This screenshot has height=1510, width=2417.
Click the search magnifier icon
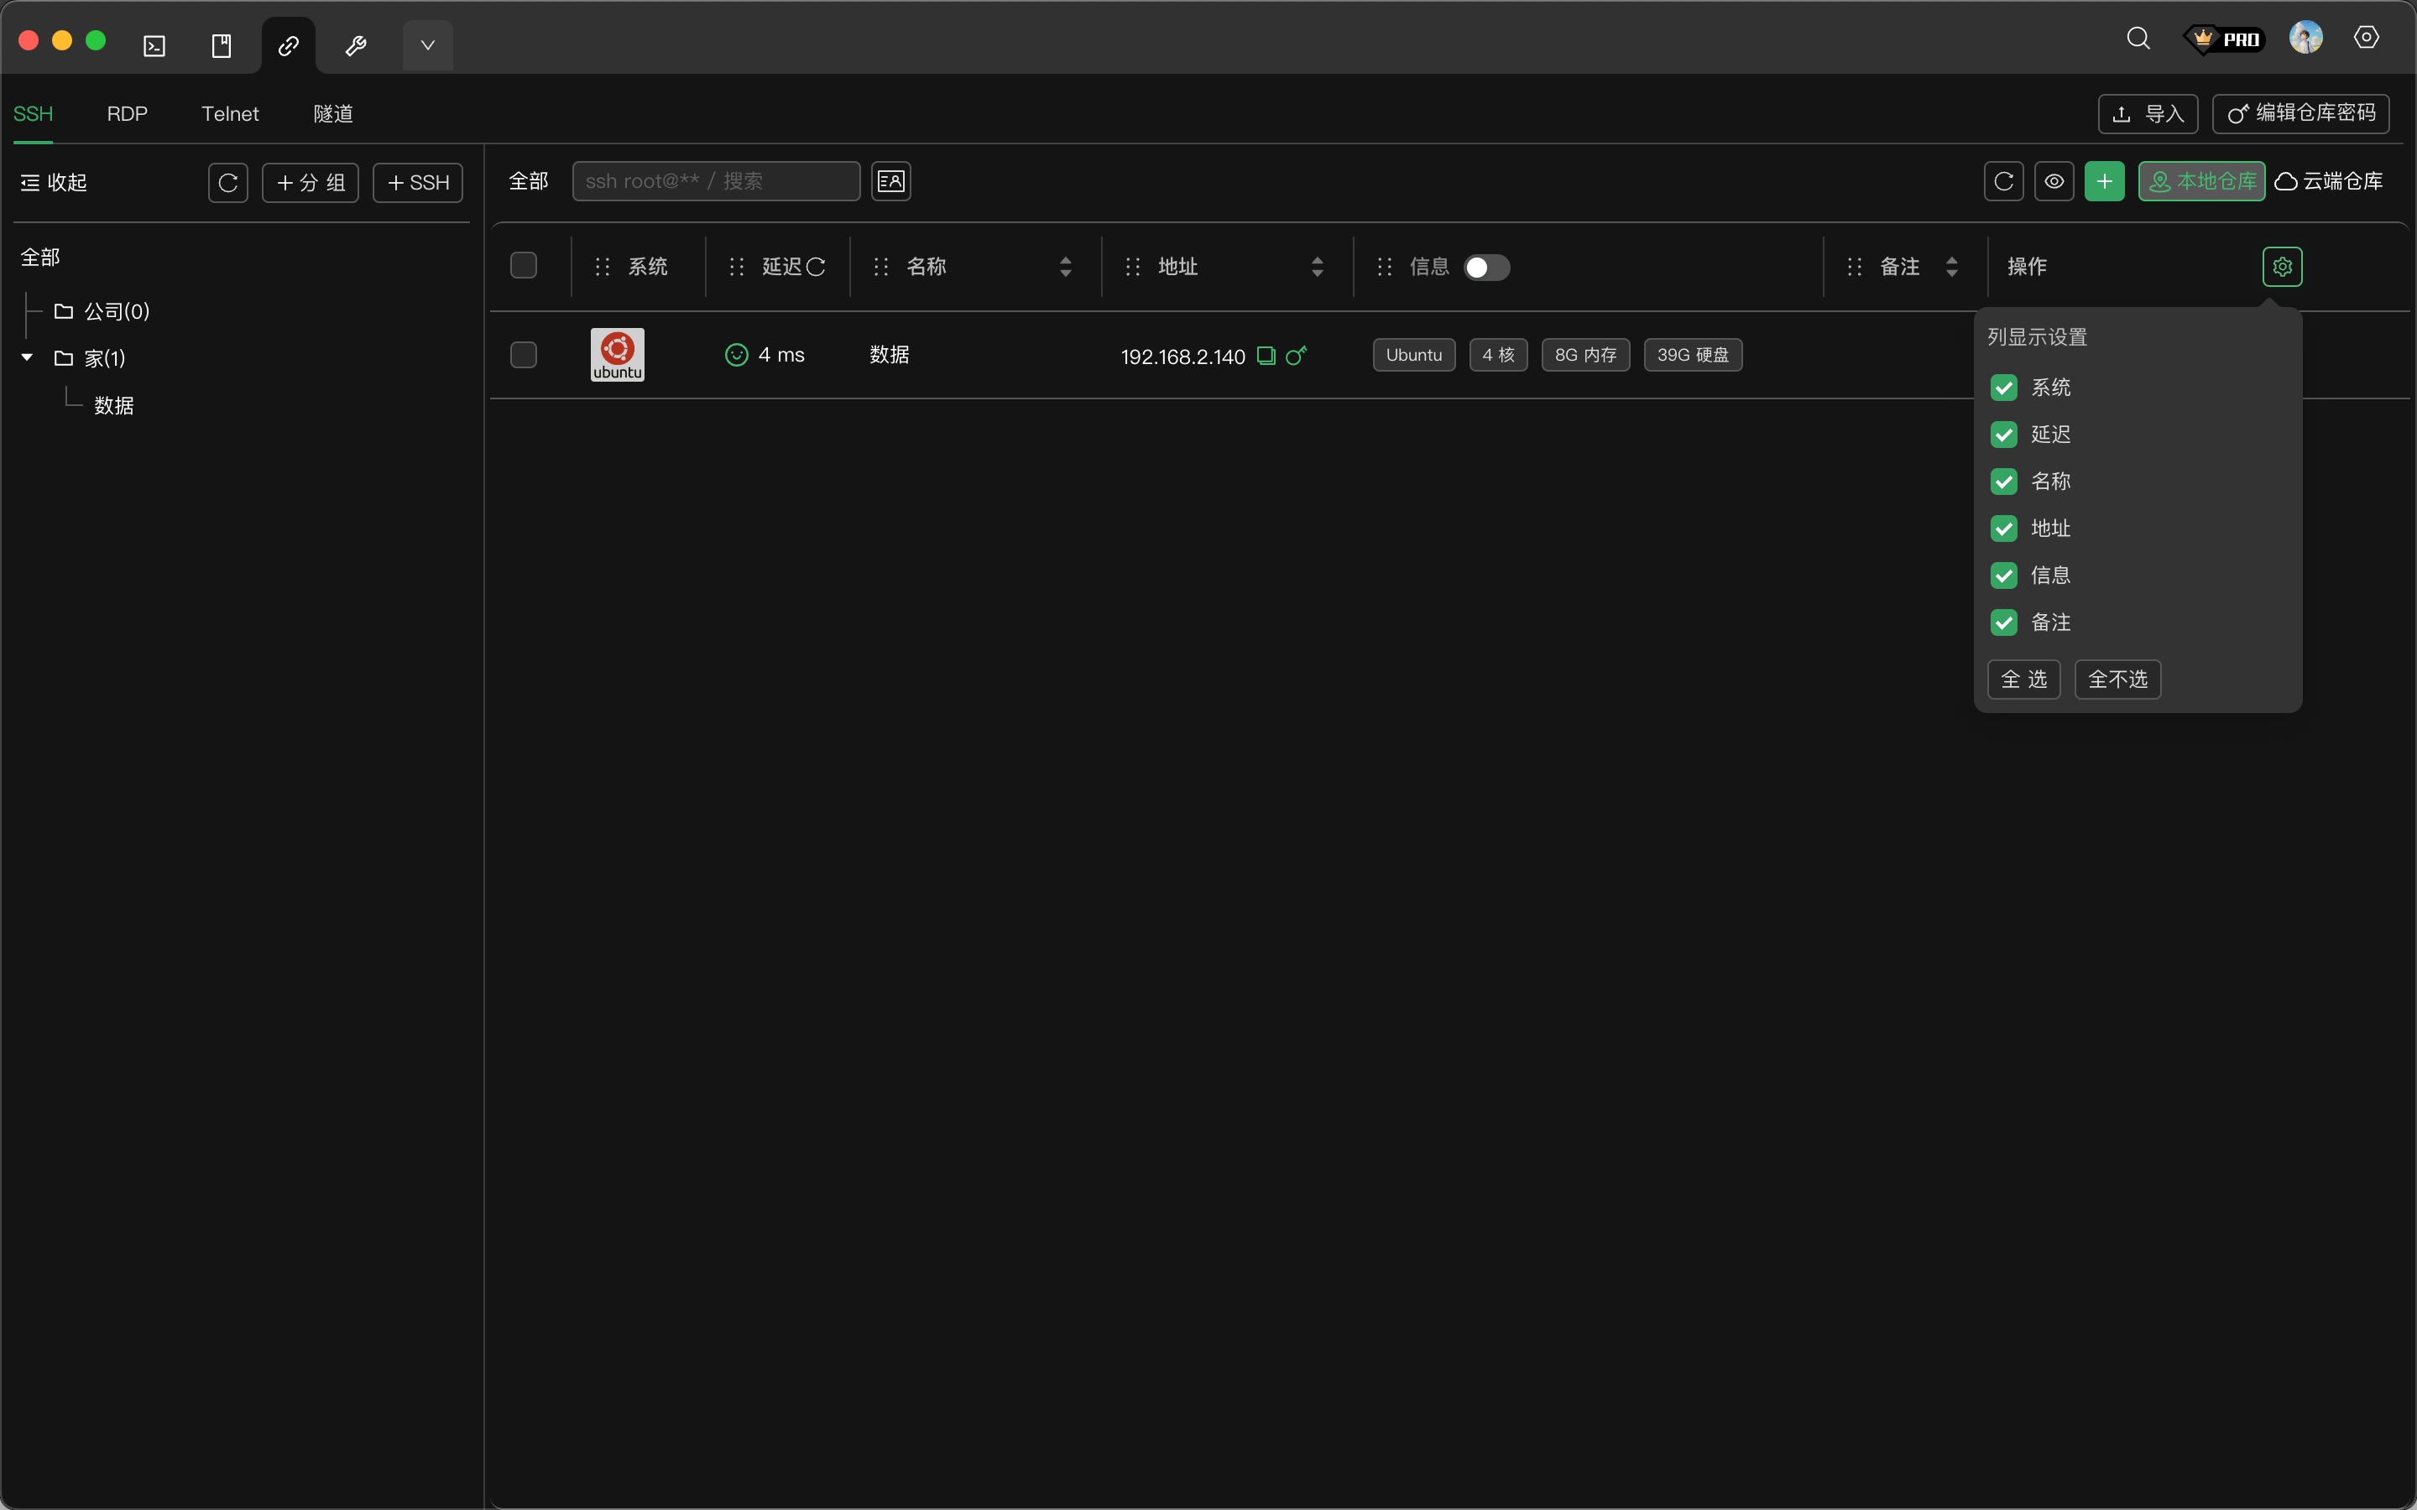click(x=2138, y=39)
